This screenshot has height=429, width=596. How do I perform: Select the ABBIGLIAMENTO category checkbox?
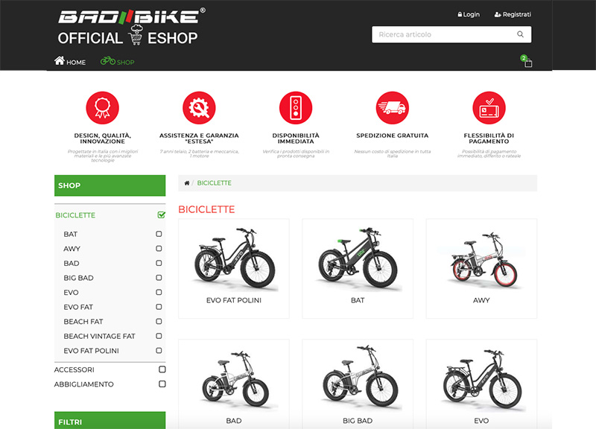tap(162, 384)
